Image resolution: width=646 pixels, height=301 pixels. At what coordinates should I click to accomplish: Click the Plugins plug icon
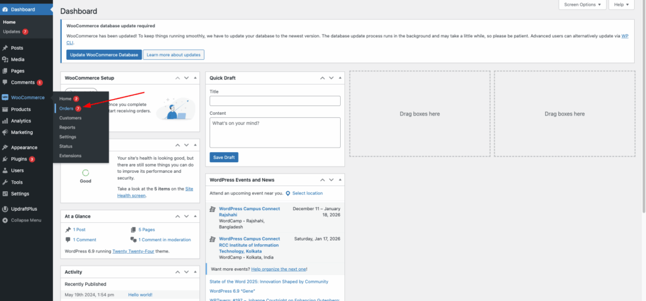tap(5, 159)
